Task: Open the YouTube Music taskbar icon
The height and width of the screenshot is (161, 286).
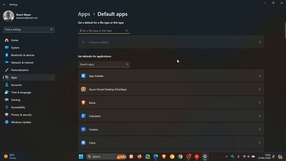Action: click(x=197, y=157)
